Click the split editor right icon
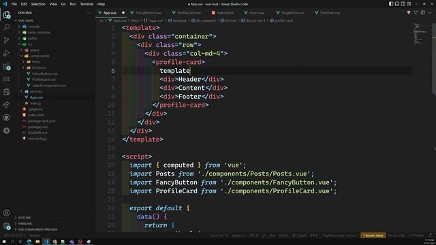Screen dimensions: 436x245 [422, 12]
